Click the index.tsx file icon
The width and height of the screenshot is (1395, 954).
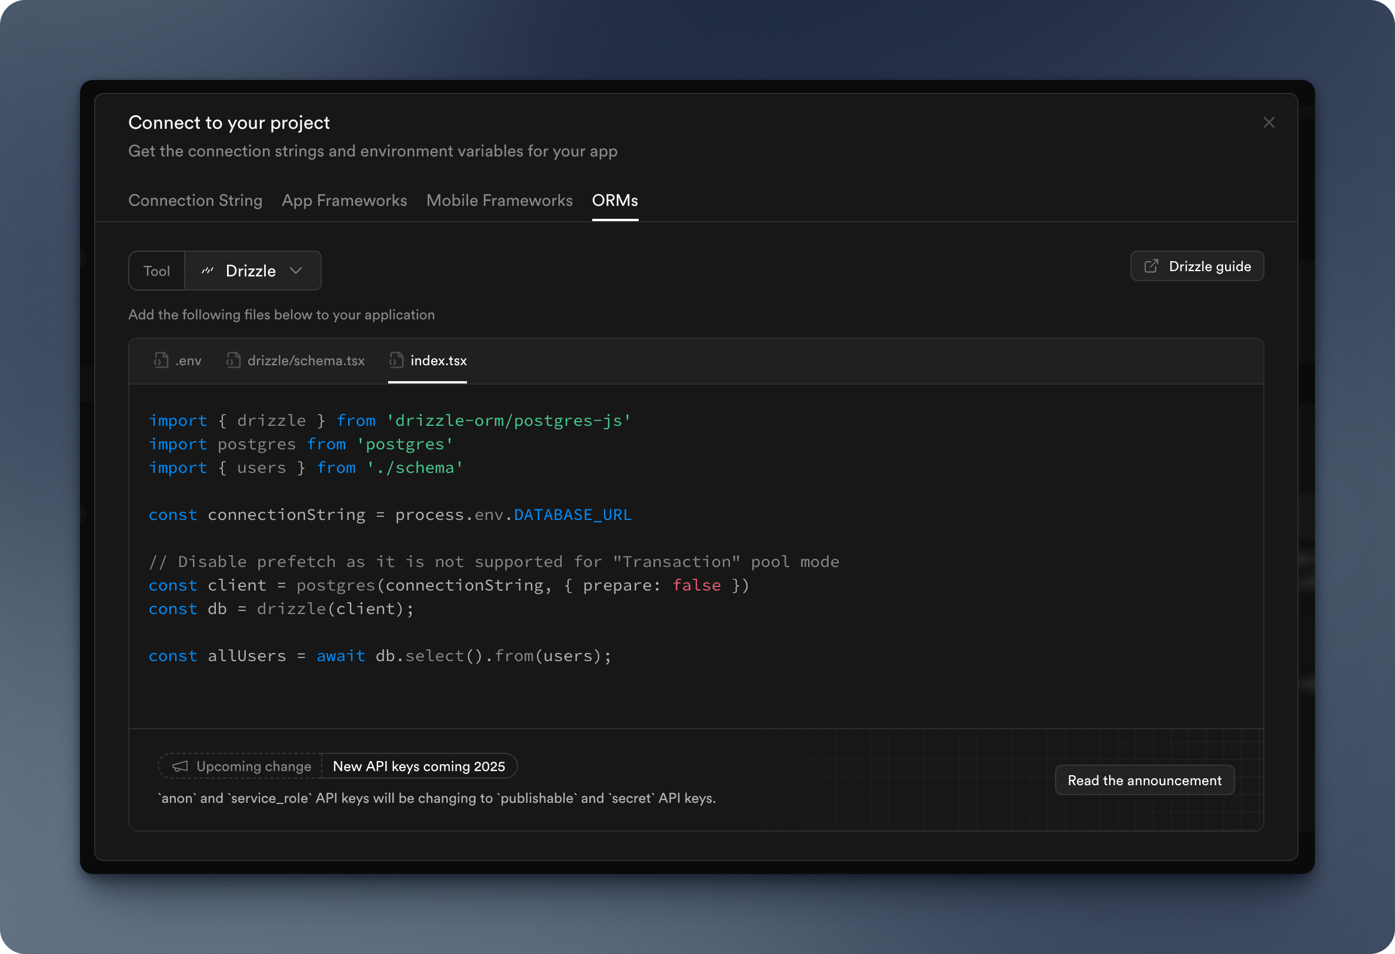pyautogui.click(x=396, y=360)
